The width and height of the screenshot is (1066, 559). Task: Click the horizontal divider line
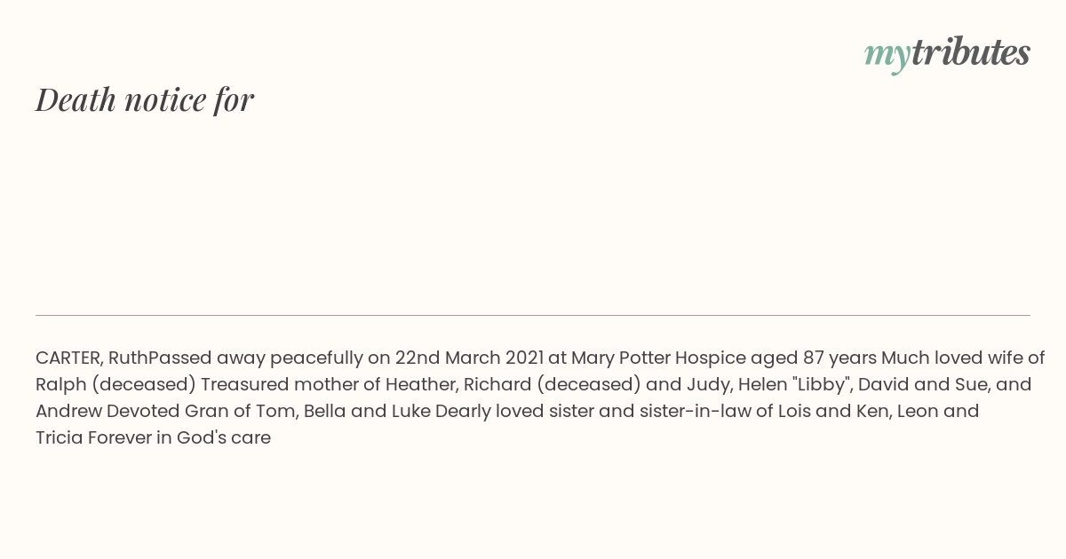[533, 315]
